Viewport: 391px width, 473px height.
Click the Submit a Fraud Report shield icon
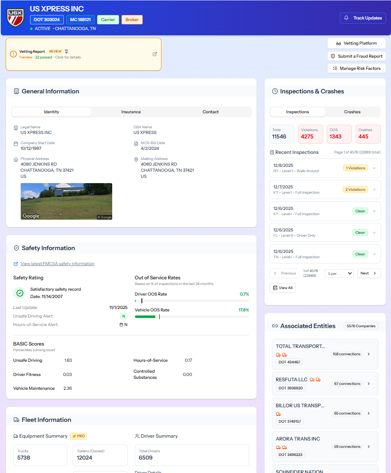tap(333, 56)
